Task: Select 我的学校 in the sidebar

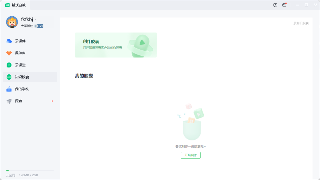Action: 30,89
